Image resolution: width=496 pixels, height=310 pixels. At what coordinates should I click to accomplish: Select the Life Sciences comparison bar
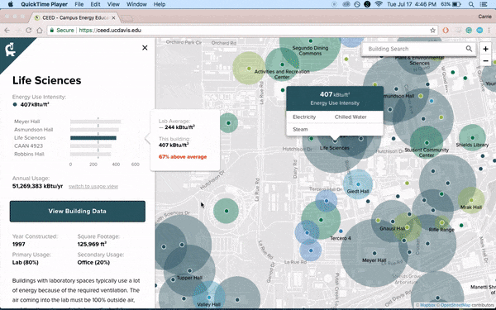[93, 138]
